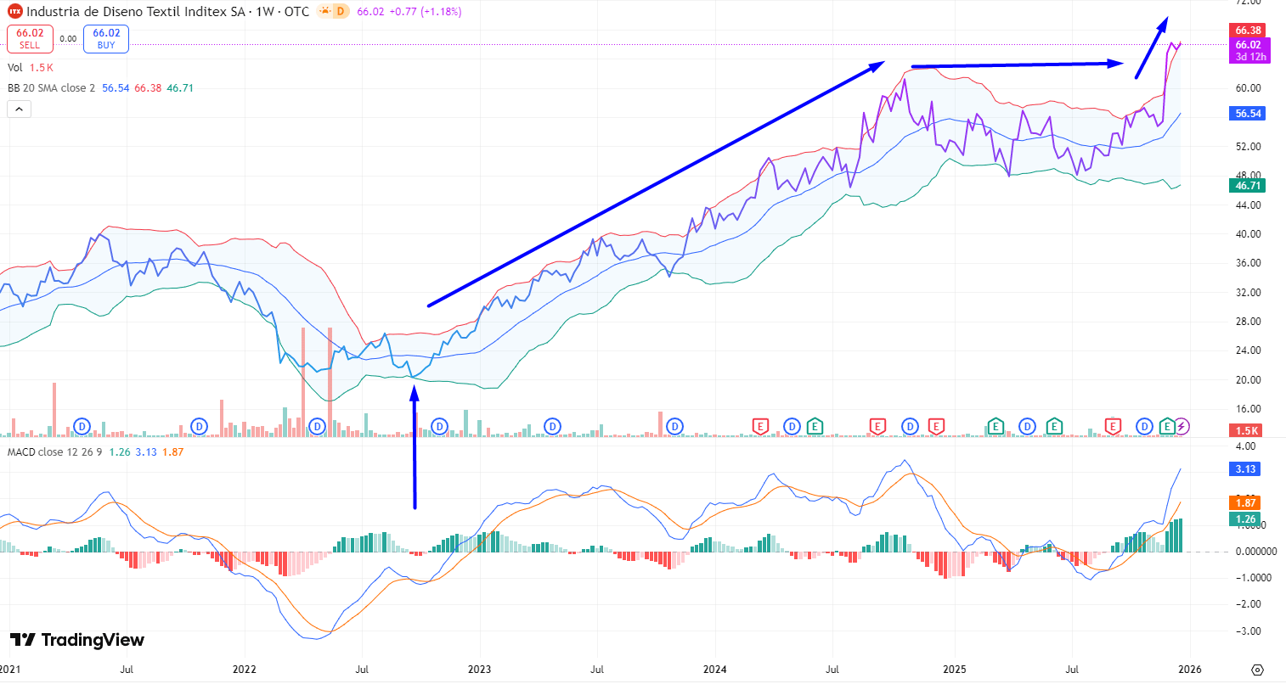Click the Inditex symbol title text
Viewport: 1286px width, 684px height.
[136, 12]
